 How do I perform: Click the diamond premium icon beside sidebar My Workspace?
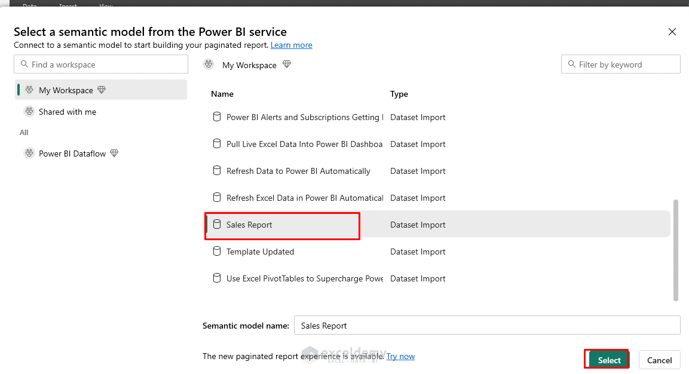pos(102,90)
